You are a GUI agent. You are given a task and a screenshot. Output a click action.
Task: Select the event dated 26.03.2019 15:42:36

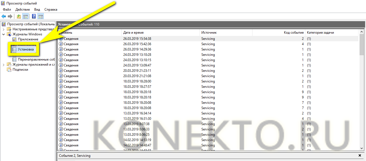pyautogui.click(x=137, y=44)
